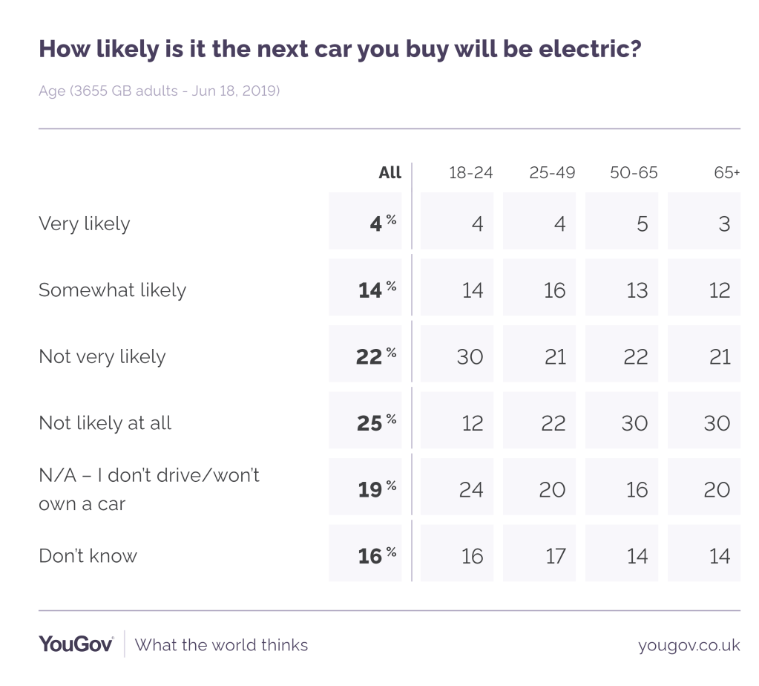759x686 pixels.
Task: Select the 'Don't know' row label
Action: click(x=88, y=555)
